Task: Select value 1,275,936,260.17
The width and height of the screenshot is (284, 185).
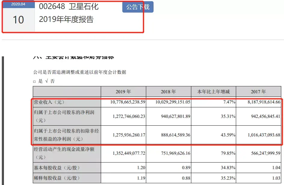Action: point(129,135)
